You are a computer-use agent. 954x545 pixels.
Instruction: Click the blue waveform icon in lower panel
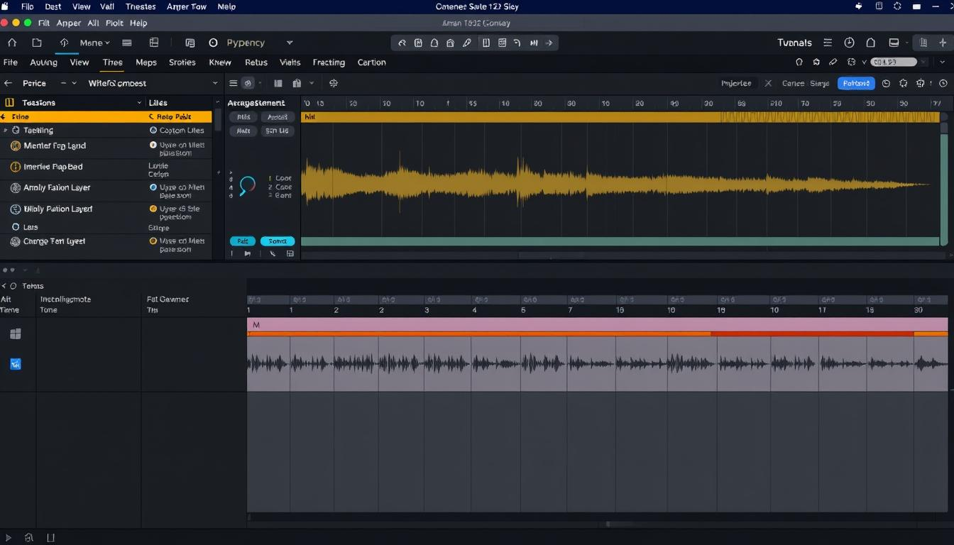click(16, 364)
